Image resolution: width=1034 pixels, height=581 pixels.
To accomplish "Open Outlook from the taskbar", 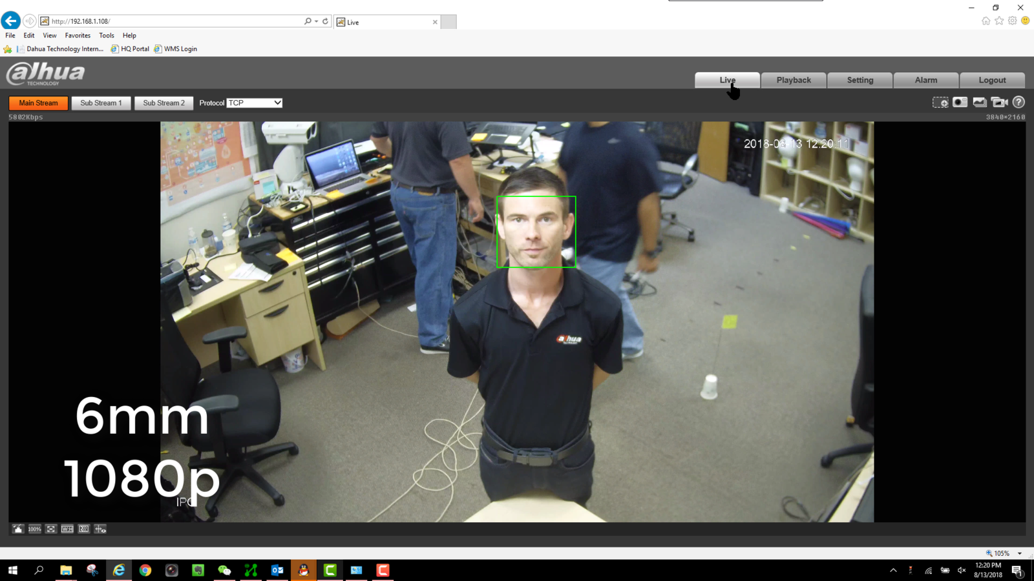I will click(x=277, y=570).
